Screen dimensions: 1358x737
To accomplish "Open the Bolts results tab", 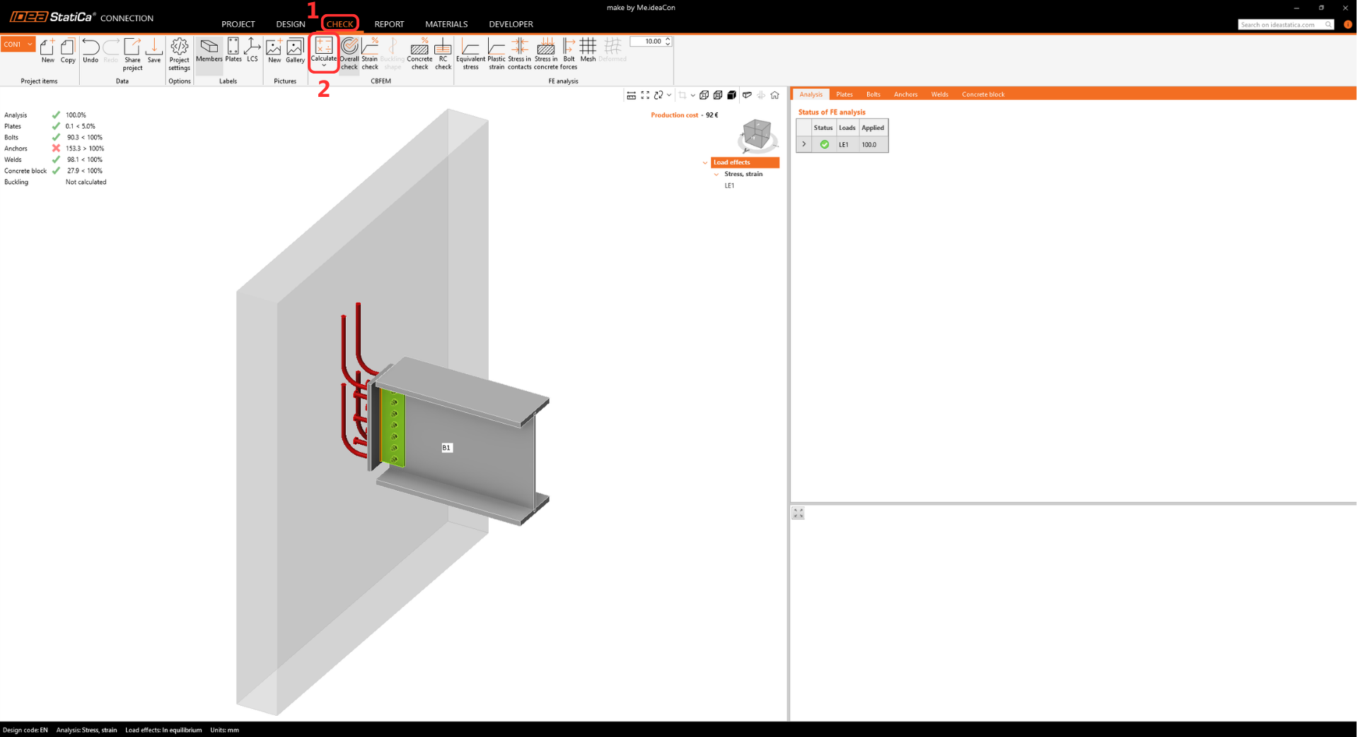I will pyautogui.click(x=874, y=94).
